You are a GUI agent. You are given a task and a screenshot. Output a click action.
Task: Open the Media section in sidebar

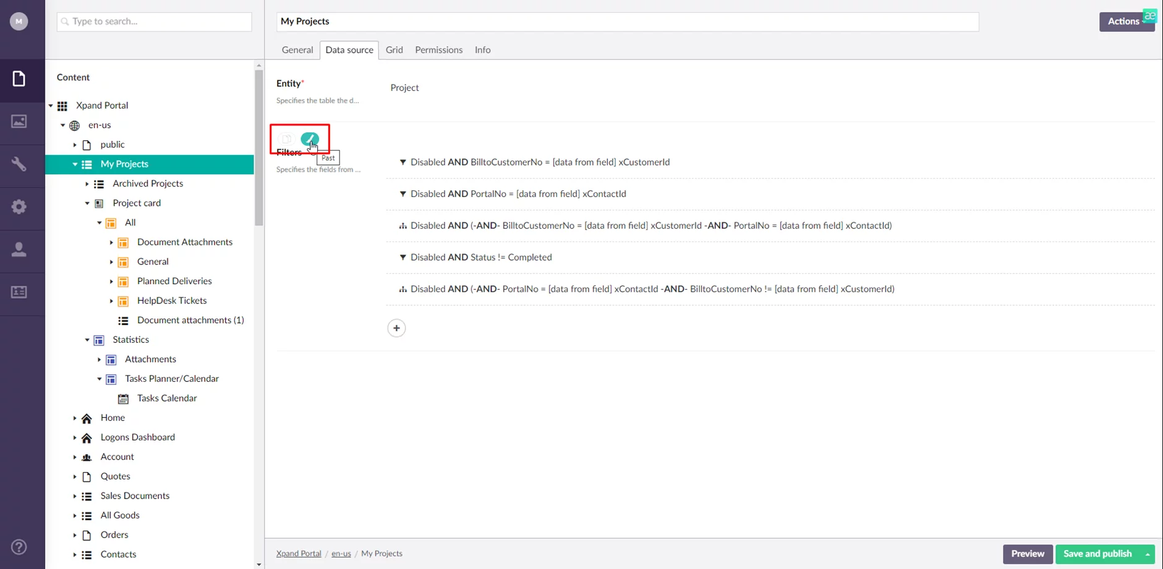click(19, 122)
